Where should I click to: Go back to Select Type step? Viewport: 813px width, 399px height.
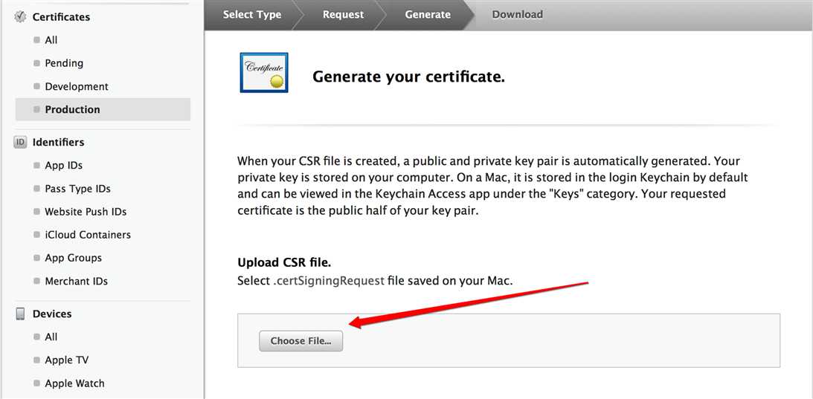252,15
